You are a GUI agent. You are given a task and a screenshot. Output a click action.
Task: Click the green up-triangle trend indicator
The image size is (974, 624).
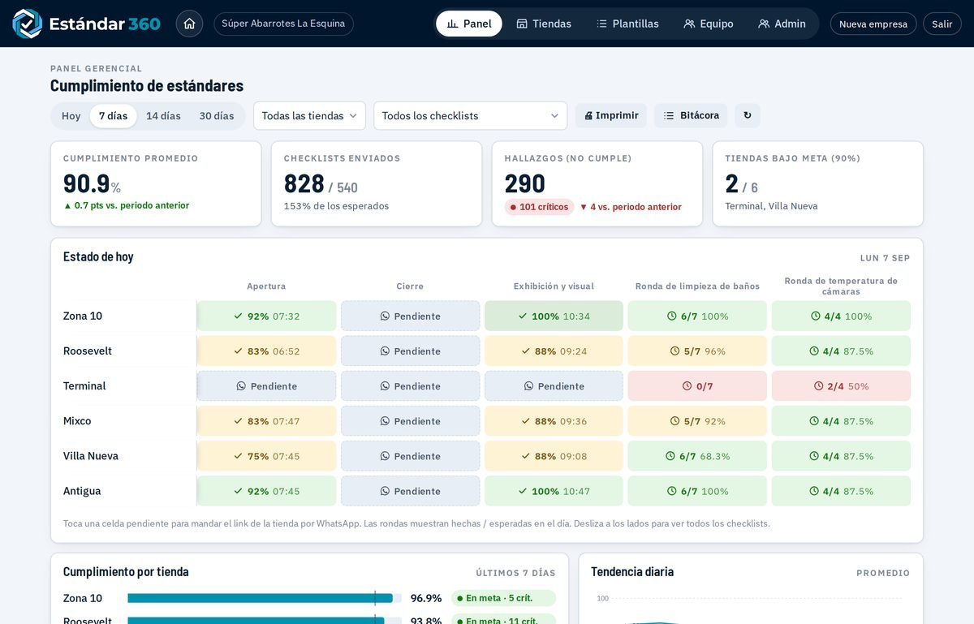click(x=67, y=206)
